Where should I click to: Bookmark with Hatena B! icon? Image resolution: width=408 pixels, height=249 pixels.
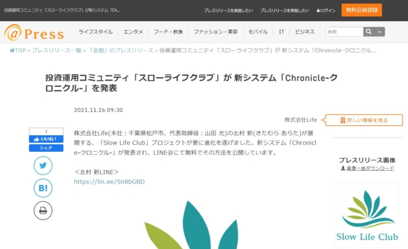[43, 188]
